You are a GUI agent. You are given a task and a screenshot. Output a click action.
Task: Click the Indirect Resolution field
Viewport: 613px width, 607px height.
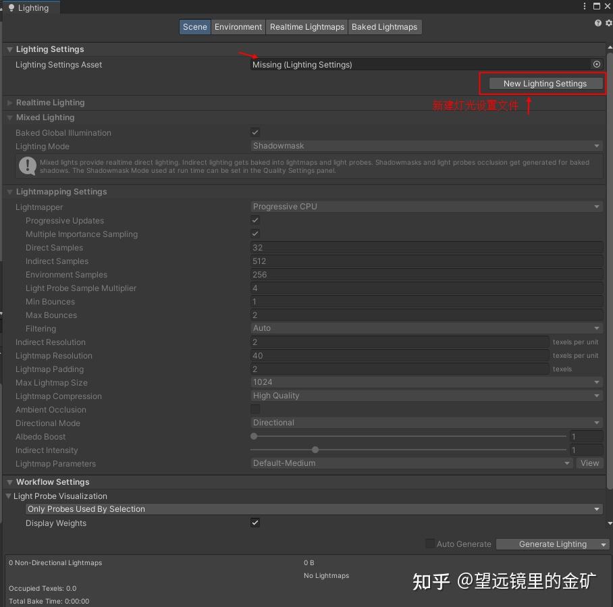[x=399, y=342]
